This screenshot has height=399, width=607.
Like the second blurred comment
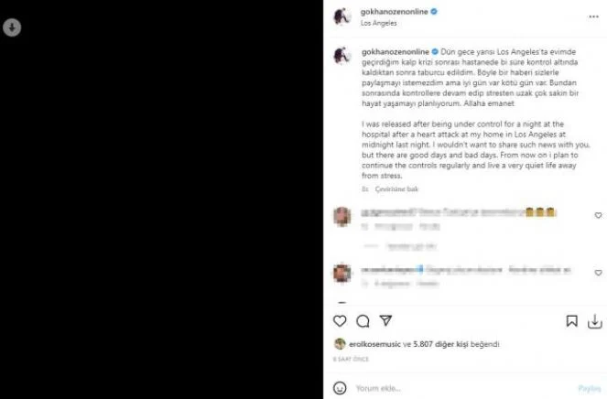coord(598,273)
